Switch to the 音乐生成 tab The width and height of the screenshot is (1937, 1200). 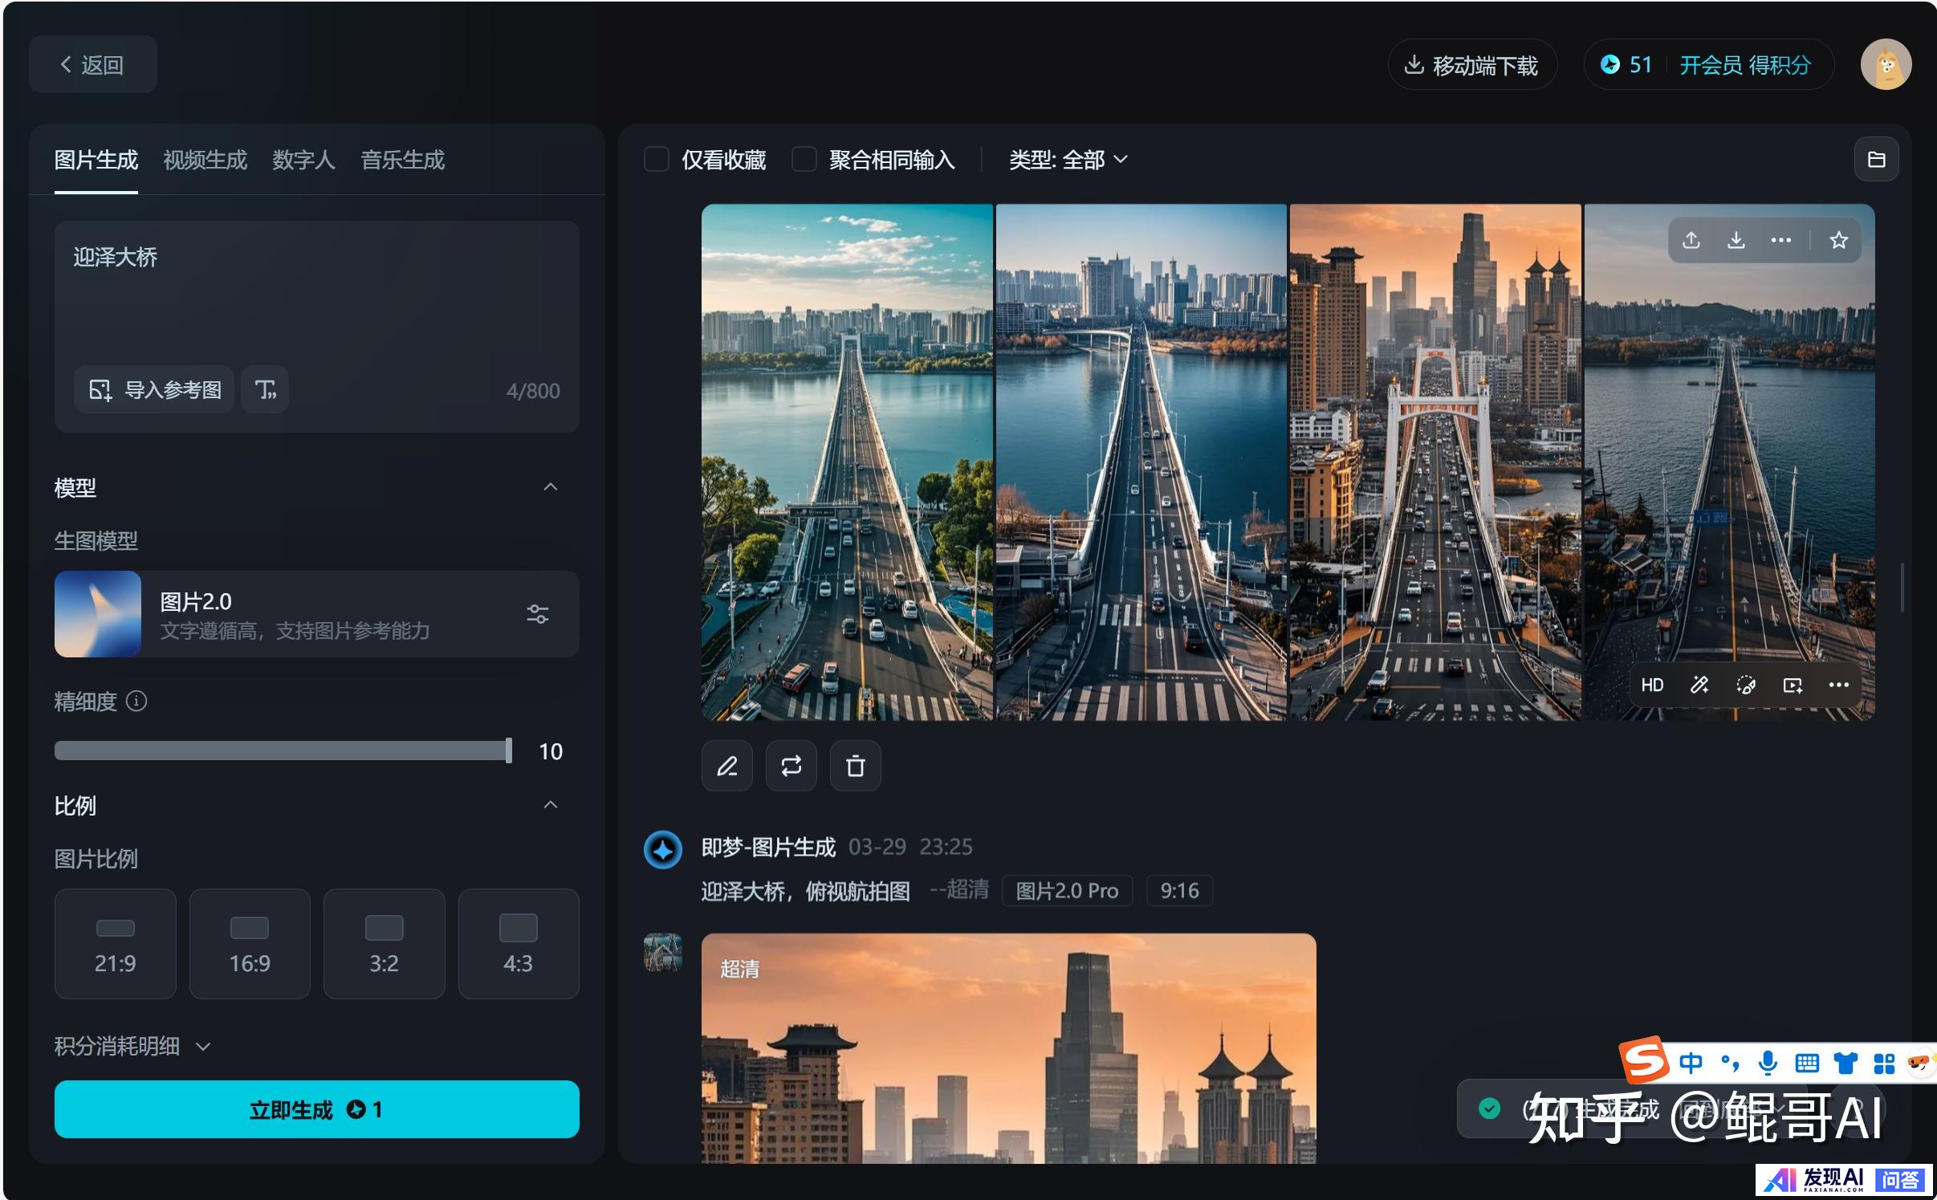pos(402,160)
